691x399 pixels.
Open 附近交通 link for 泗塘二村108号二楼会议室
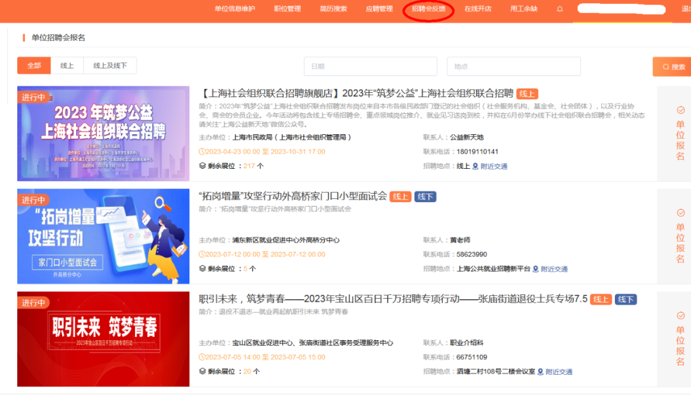(x=559, y=372)
